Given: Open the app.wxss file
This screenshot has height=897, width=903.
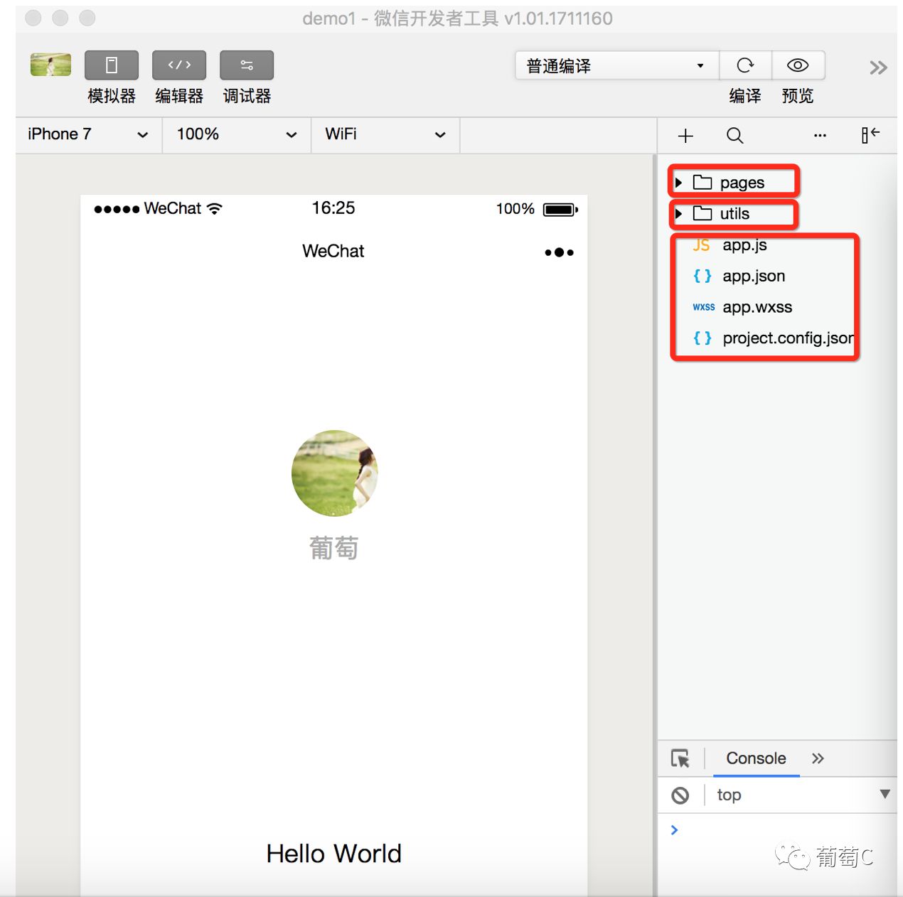Looking at the screenshot, I should click(x=757, y=307).
